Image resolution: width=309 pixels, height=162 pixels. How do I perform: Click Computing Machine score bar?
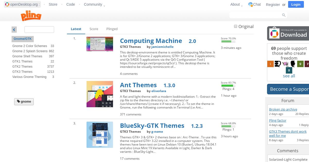pyautogui.click(x=228, y=41)
